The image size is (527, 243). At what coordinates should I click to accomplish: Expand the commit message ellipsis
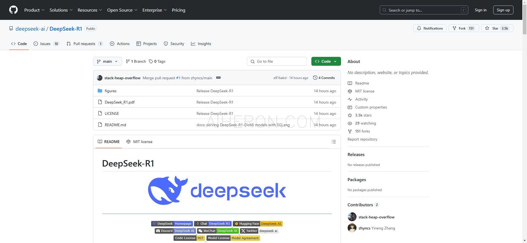point(218,78)
